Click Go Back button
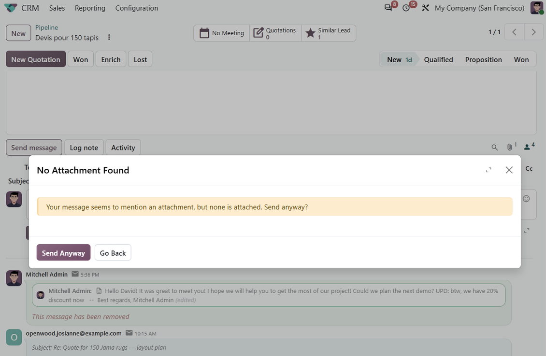546x356 pixels. pyautogui.click(x=113, y=253)
